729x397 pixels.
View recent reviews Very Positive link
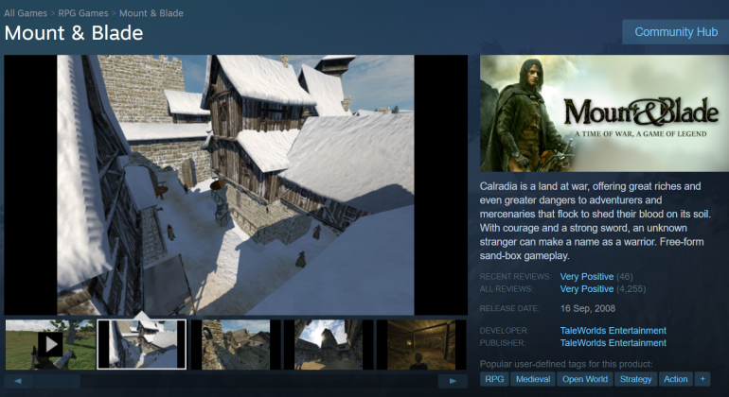[586, 276]
